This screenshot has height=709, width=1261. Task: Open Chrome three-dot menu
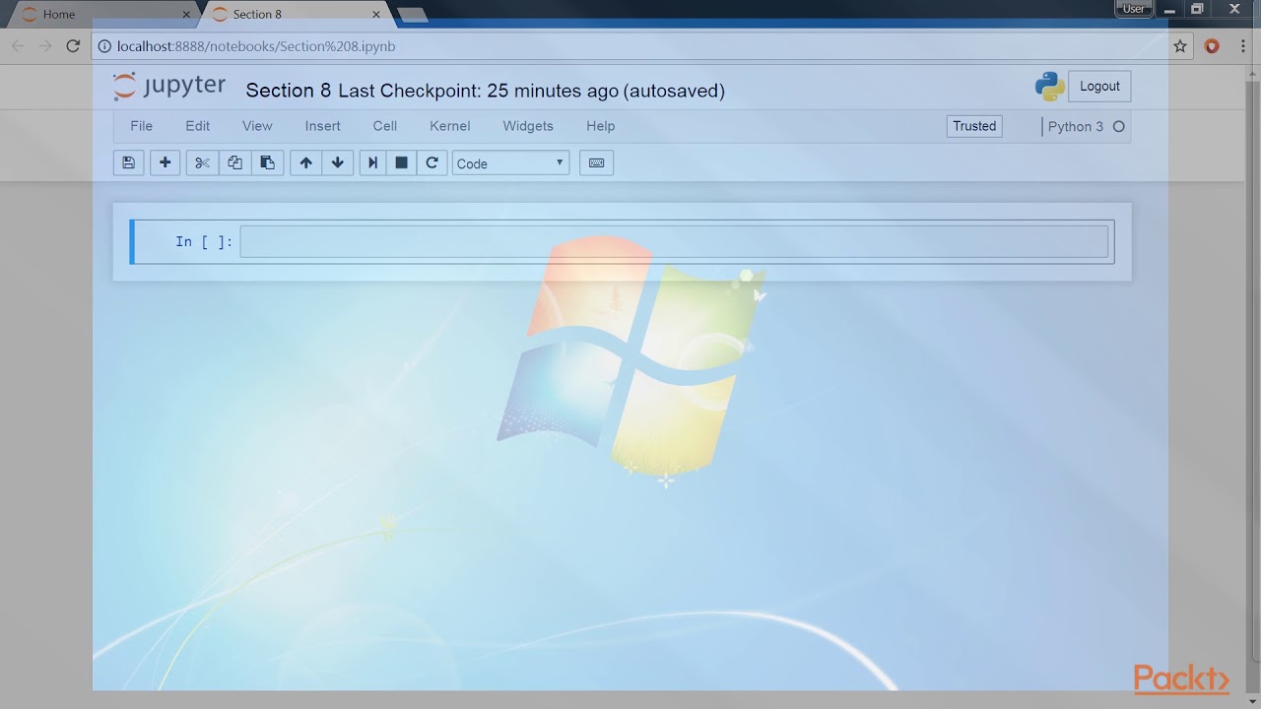tap(1243, 46)
